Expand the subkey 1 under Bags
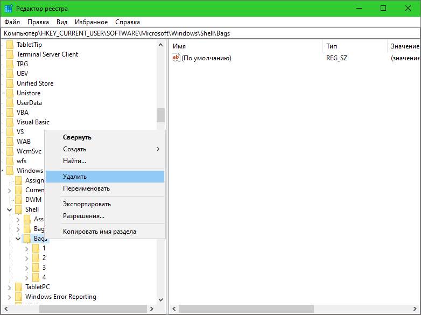The height and width of the screenshot is (315, 421). click(x=26, y=248)
